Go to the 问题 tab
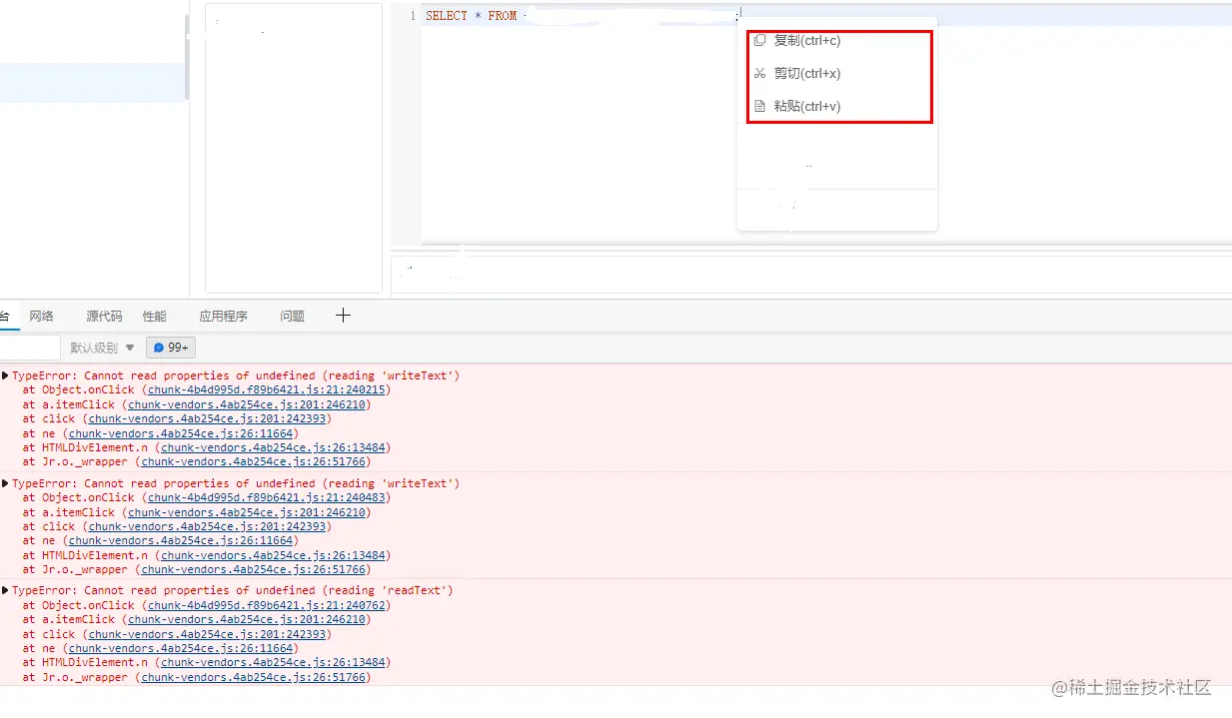Image resolution: width=1232 pixels, height=718 pixels. tap(292, 316)
